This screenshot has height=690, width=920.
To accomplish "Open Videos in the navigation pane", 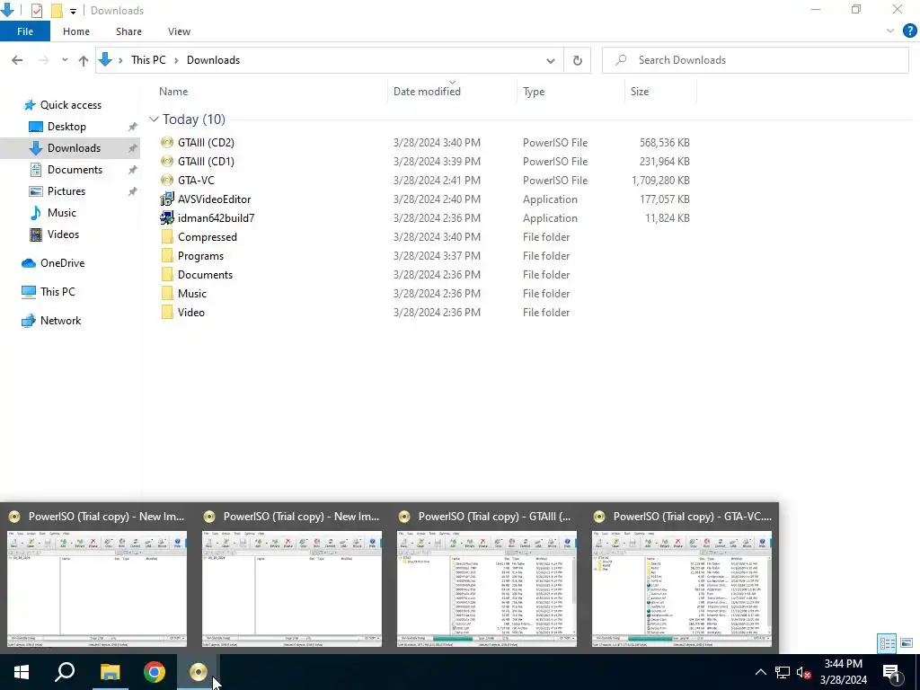I will tap(63, 234).
